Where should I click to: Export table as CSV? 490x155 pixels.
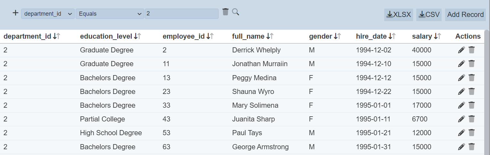pos(429,15)
